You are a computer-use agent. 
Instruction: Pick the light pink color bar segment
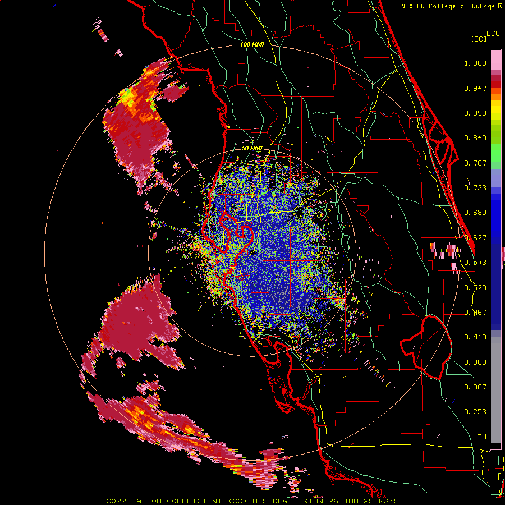[x=495, y=59]
